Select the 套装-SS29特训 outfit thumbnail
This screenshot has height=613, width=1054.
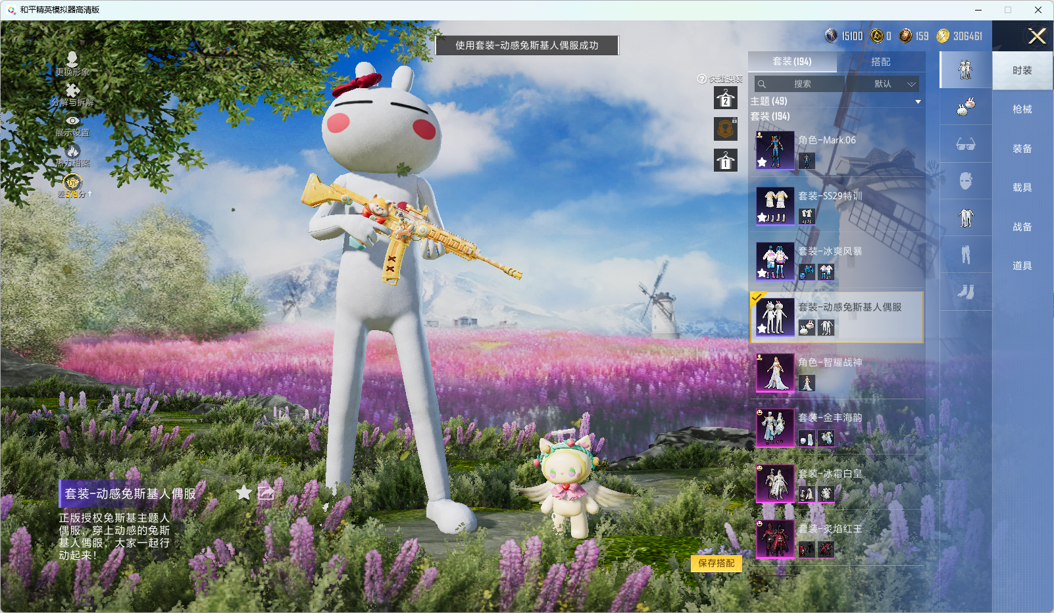click(x=775, y=206)
